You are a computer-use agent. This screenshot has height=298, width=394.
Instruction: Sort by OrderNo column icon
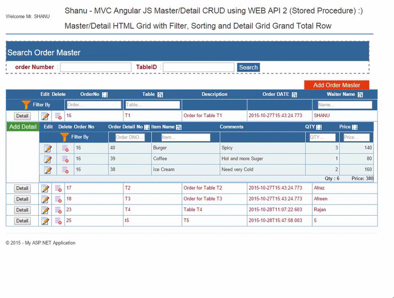[x=105, y=94]
